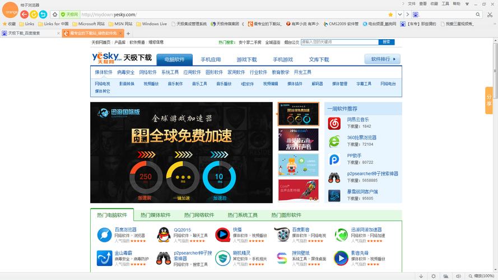The height and width of the screenshot is (280, 498).
Task: Click the screen icon left of sound icon
Action: 446,276
